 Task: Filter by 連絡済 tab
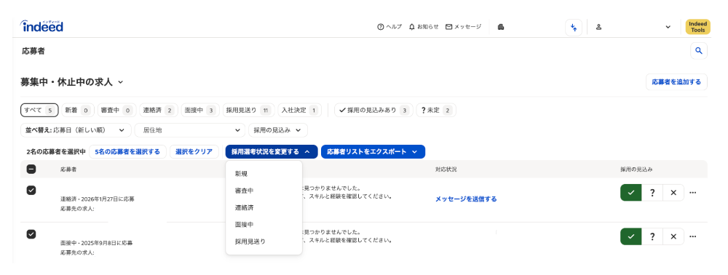[158, 111]
